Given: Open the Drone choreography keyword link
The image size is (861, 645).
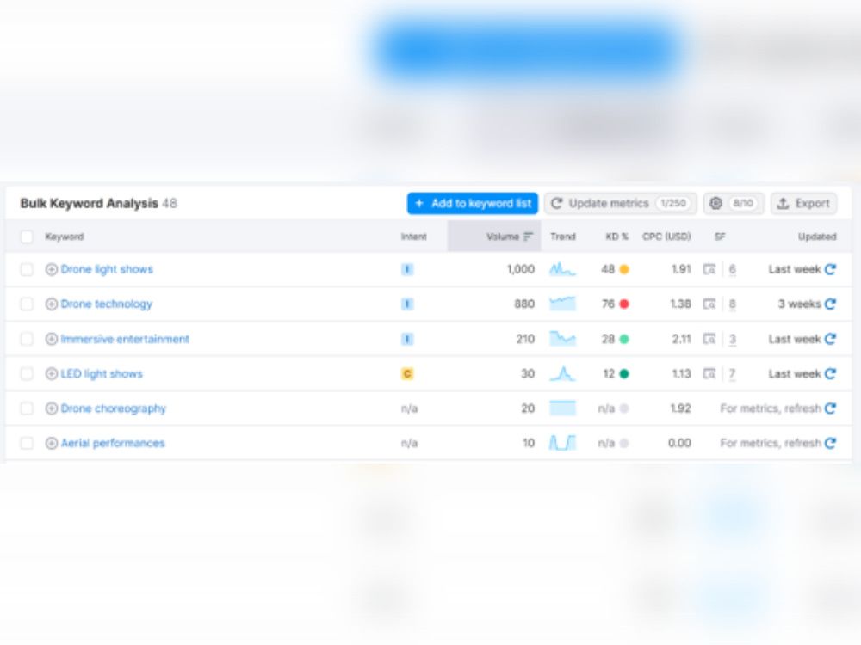Looking at the screenshot, I should (114, 408).
